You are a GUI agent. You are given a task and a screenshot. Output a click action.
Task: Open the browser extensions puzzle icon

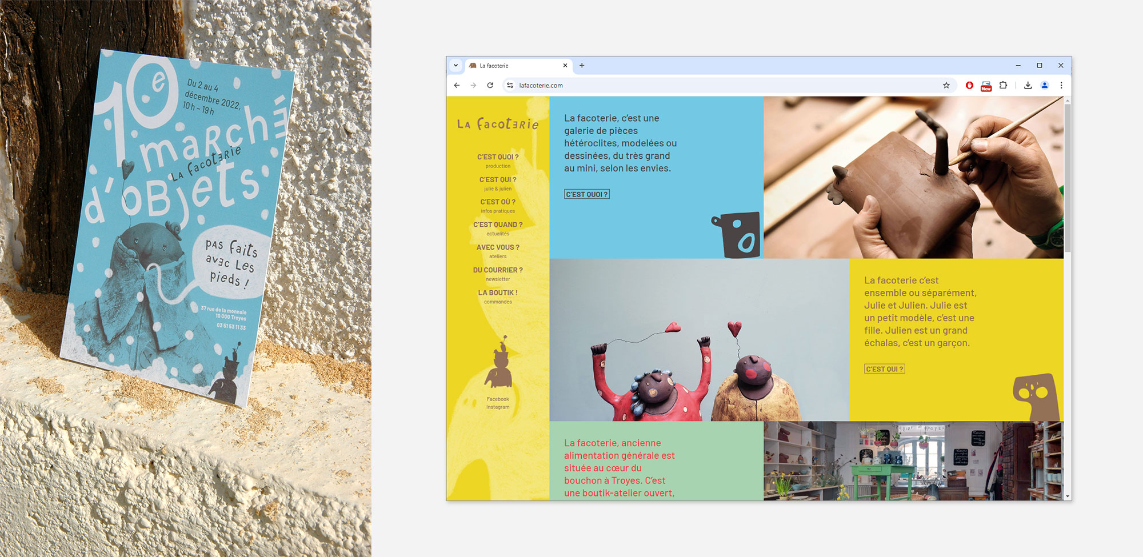coord(1003,85)
